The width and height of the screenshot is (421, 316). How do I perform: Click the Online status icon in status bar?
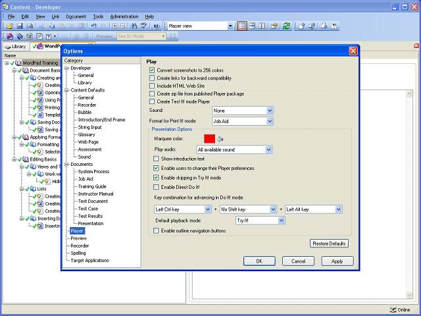[x=393, y=309]
